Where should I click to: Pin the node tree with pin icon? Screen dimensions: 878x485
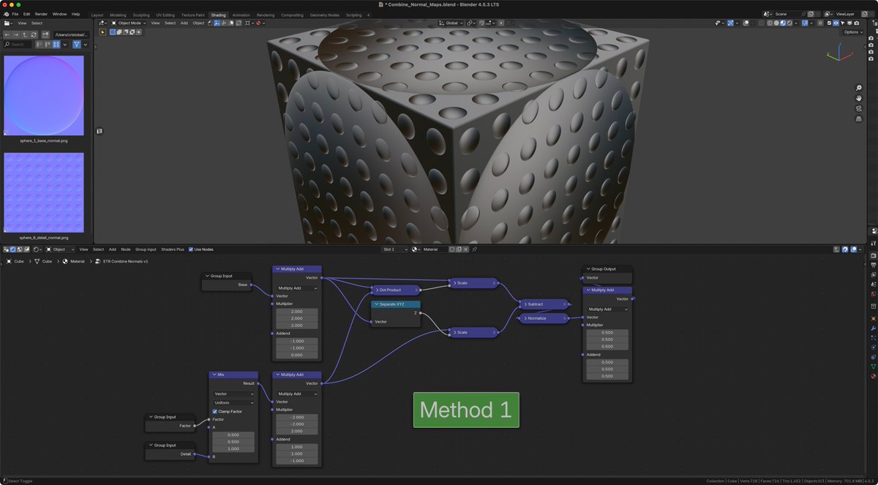pyautogui.click(x=474, y=249)
